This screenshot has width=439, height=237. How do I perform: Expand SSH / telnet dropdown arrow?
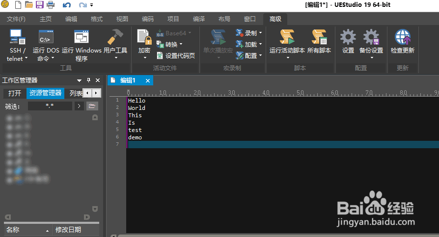point(27,58)
